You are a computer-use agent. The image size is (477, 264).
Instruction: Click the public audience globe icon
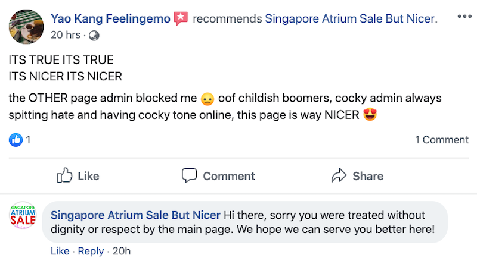[x=94, y=35]
